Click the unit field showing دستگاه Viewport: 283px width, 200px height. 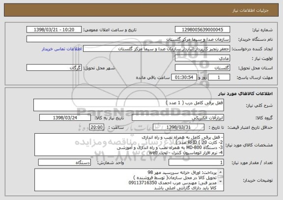pos(64,163)
